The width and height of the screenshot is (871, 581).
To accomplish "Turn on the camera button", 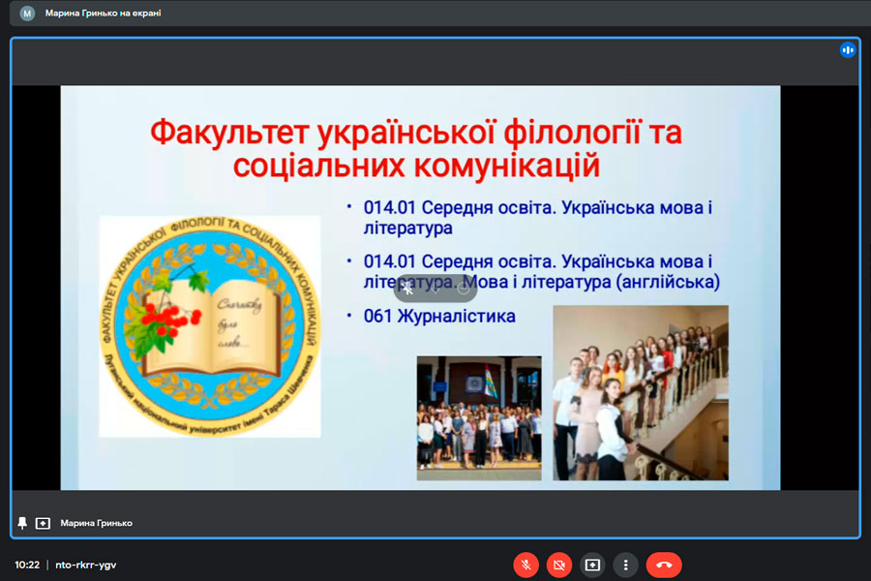I will 558,565.
